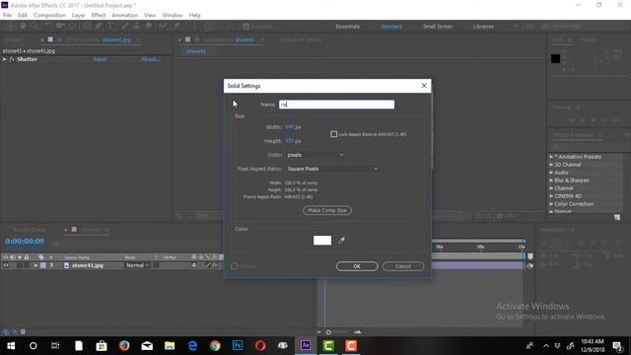Click the eyedropper icon next to the color swatch
Viewport: 631px width, 355px height.
click(341, 241)
